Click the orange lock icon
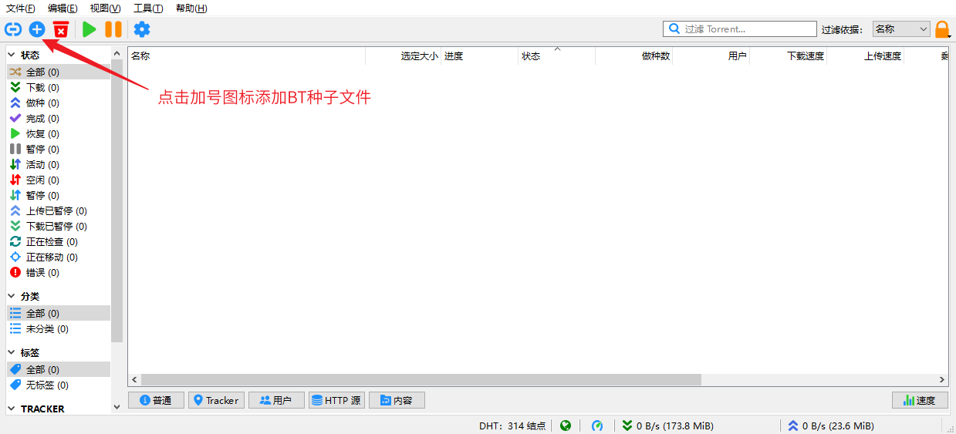The height and width of the screenshot is (434, 956). pos(942,29)
